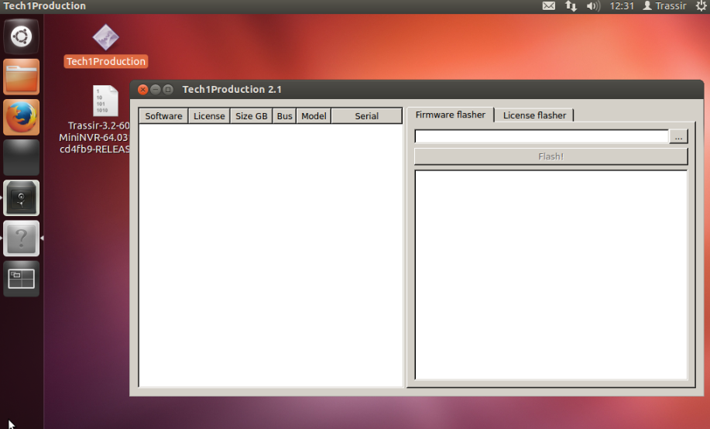The width and height of the screenshot is (710, 429).
Task: Sort by the Bus column header
Action: 284,116
